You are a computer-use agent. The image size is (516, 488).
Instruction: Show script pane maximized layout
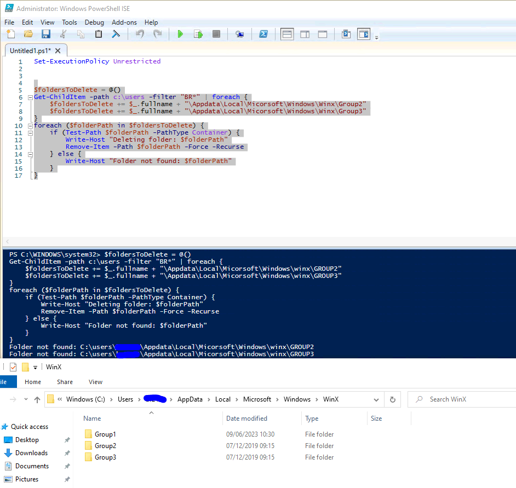tap(323, 34)
